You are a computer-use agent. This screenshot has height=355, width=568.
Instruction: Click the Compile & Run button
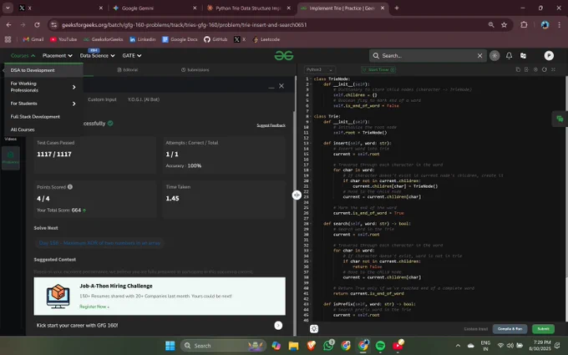pyautogui.click(x=510, y=328)
